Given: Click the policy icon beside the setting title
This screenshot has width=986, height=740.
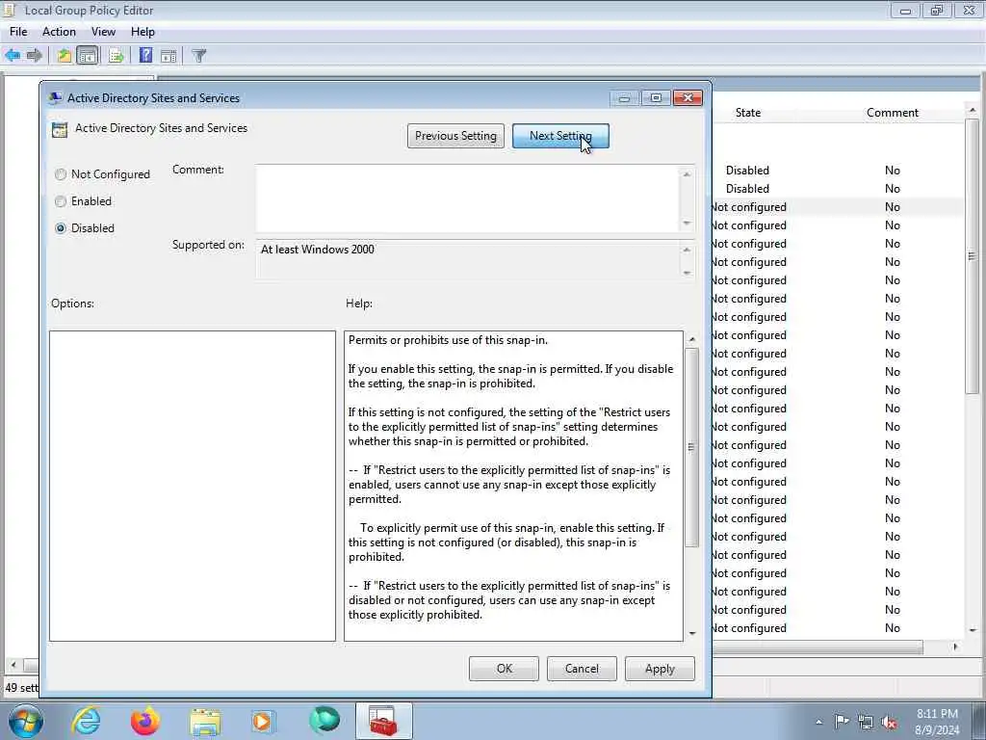Looking at the screenshot, I should coord(60,130).
